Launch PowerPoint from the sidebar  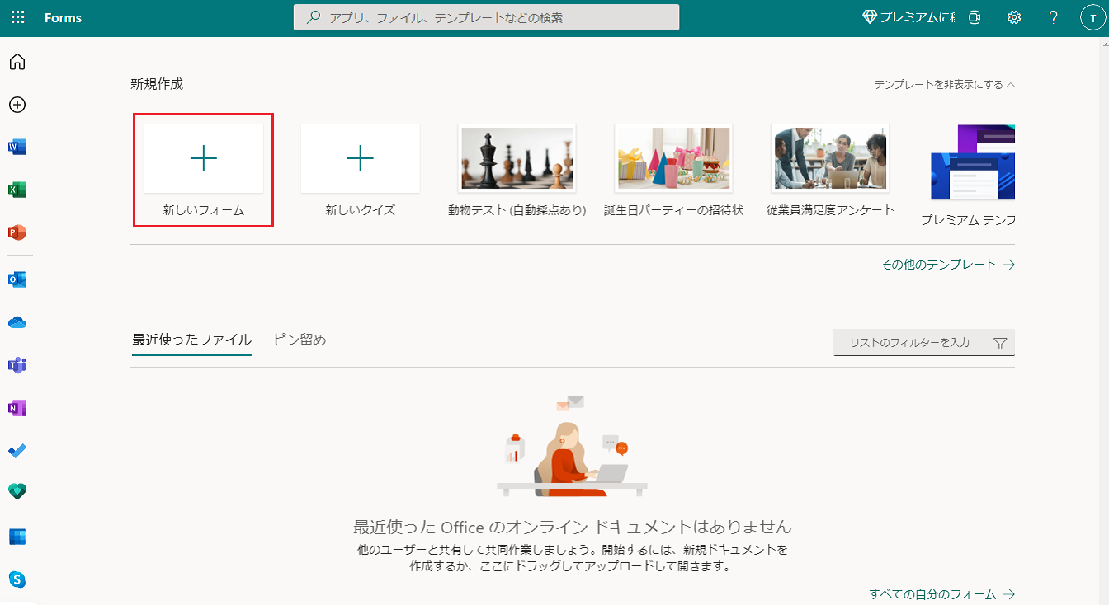pyautogui.click(x=18, y=231)
